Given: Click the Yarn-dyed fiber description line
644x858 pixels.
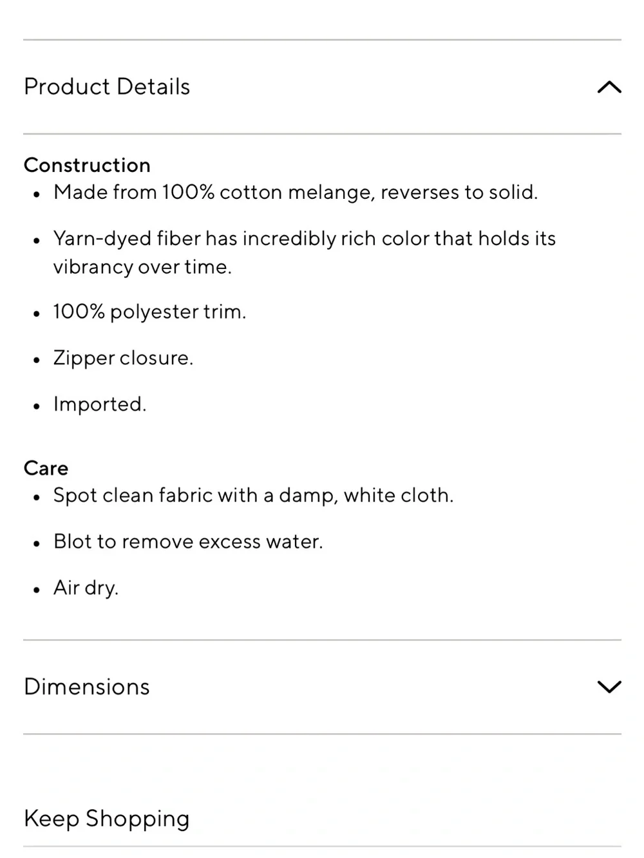Looking at the screenshot, I should [x=305, y=239].
